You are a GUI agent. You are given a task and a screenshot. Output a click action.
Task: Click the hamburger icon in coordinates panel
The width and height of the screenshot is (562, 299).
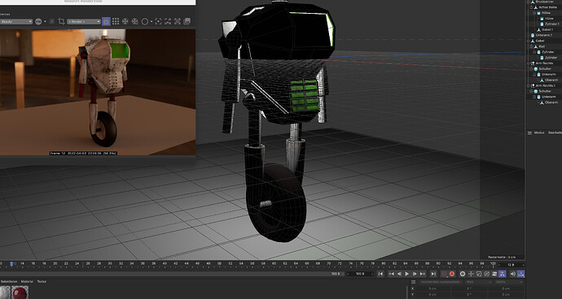click(413, 282)
